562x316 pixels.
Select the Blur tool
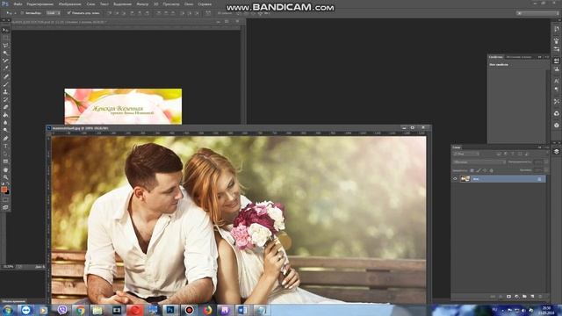tap(5, 123)
